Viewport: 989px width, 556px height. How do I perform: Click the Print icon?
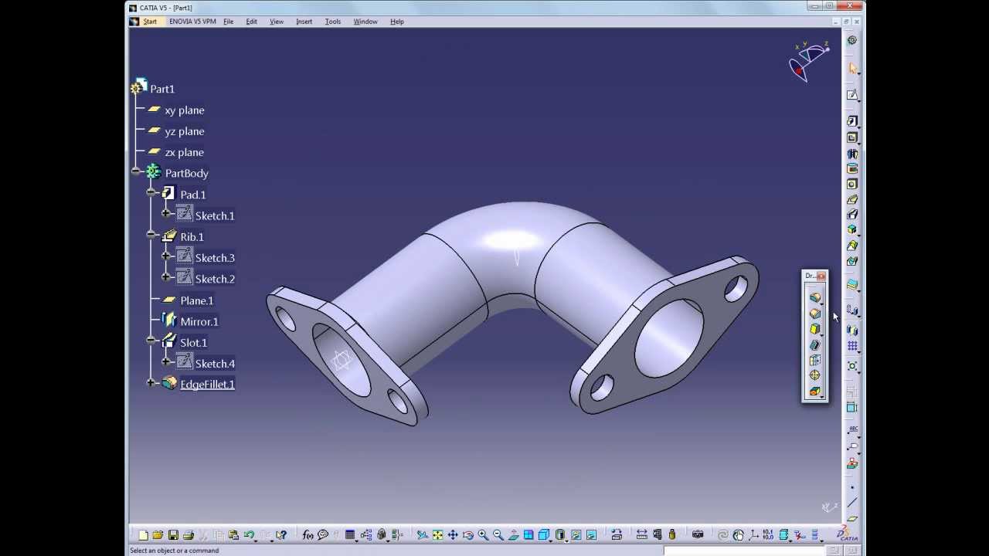pyautogui.click(x=188, y=534)
